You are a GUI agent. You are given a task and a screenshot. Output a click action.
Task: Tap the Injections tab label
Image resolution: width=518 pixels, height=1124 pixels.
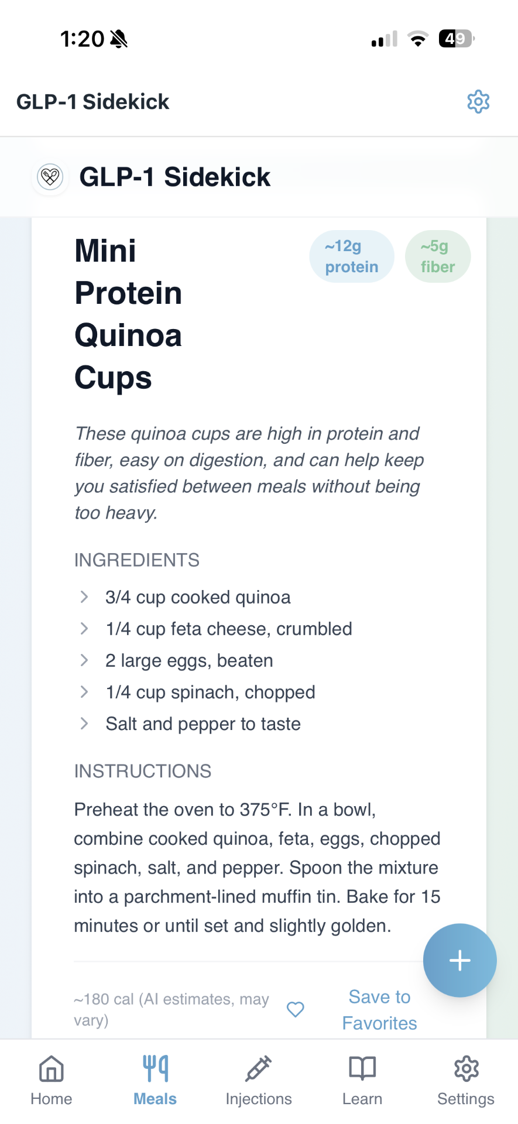[259, 1099]
